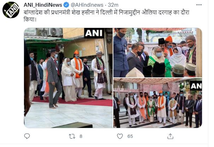
Task: Click the ANI watermark in bottom-right photo
Action: coord(196,86)
